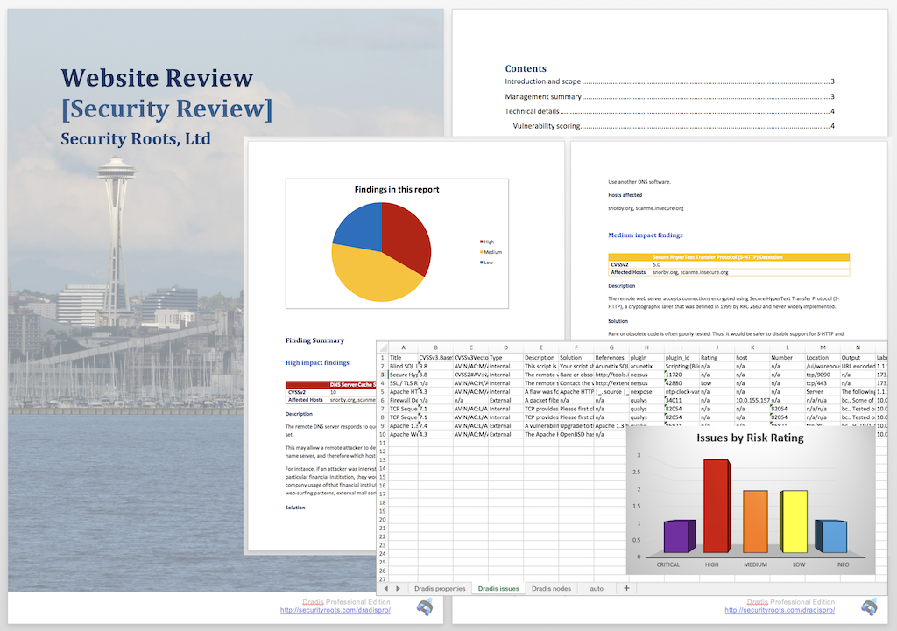This screenshot has width=897, height=631.
Task: Open the Dradis nodes sheet tab
Action: tap(551, 588)
